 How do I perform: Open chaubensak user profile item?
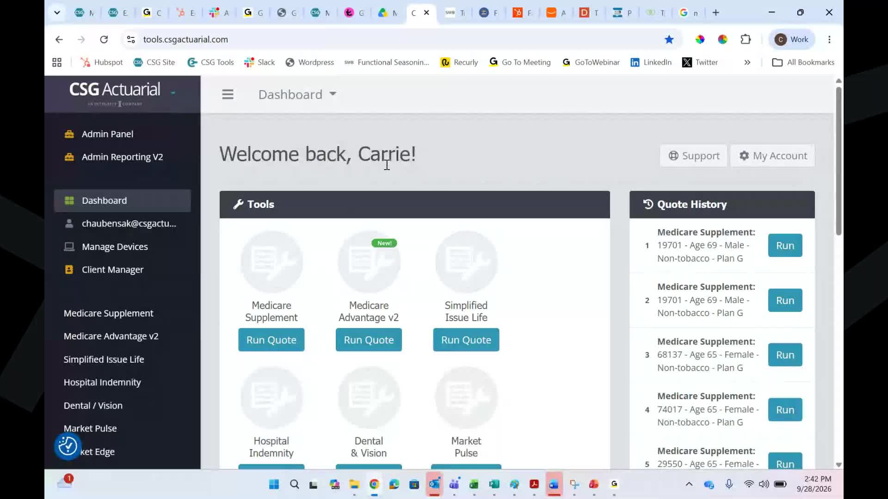click(122, 224)
